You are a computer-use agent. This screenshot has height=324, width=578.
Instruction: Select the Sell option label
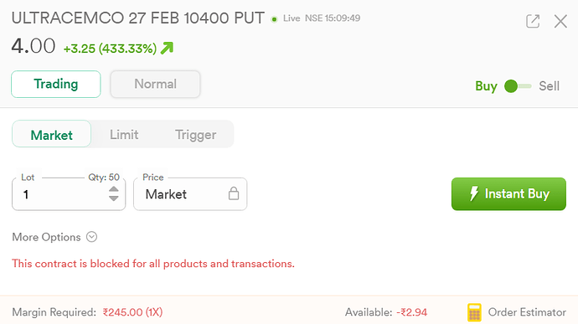pyautogui.click(x=549, y=86)
